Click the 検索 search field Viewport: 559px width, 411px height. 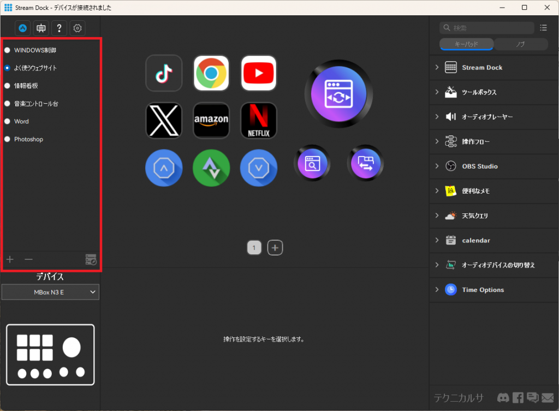pos(486,28)
